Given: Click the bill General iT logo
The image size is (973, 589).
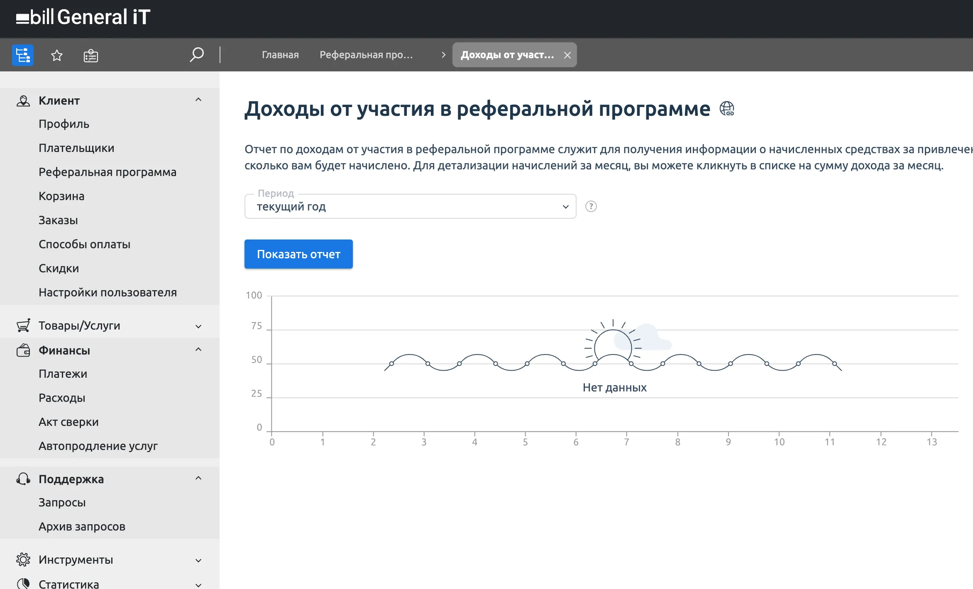Looking at the screenshot, I should tap(83, 17).
